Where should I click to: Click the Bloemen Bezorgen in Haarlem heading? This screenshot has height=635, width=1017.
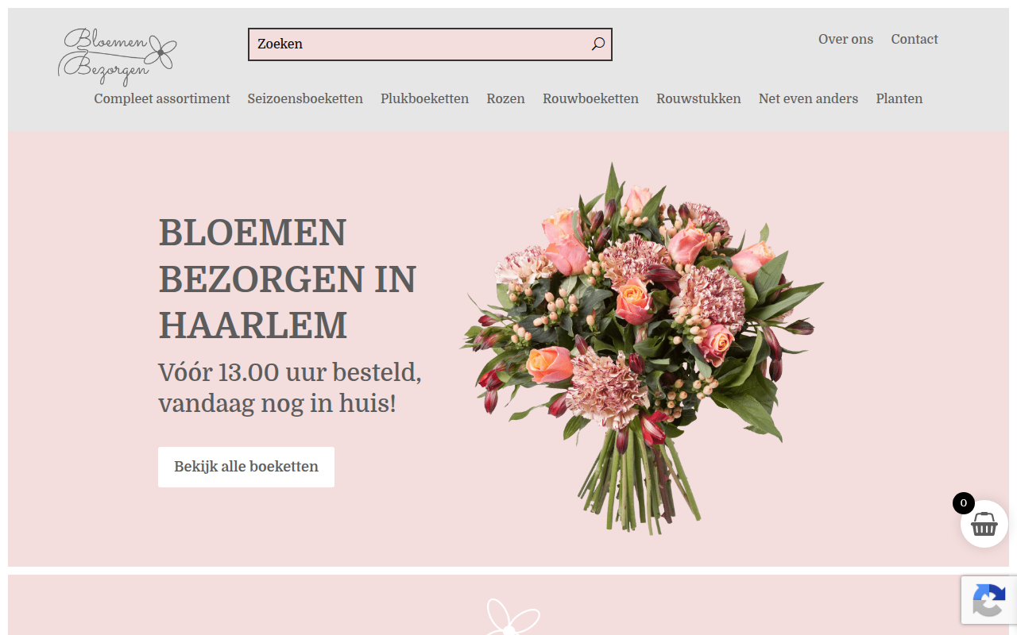tap(288, 279)
